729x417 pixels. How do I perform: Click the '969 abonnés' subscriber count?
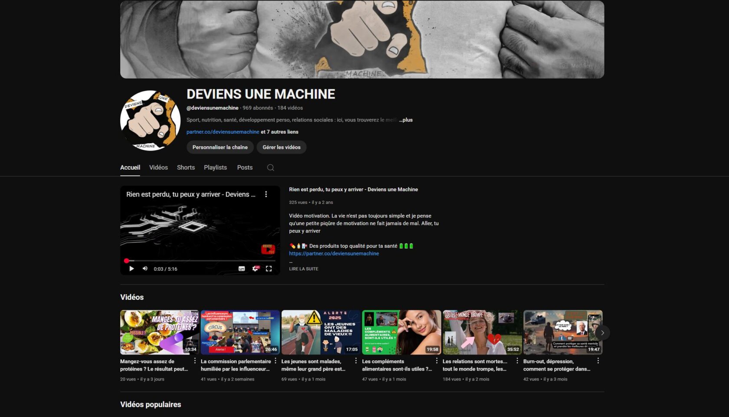(x=258, y=108)
